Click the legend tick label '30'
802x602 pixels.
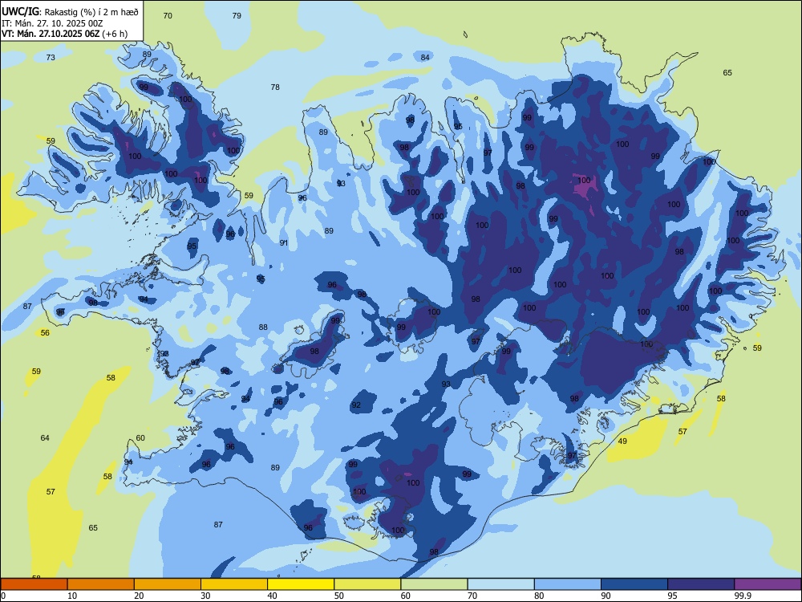[205, 596]
